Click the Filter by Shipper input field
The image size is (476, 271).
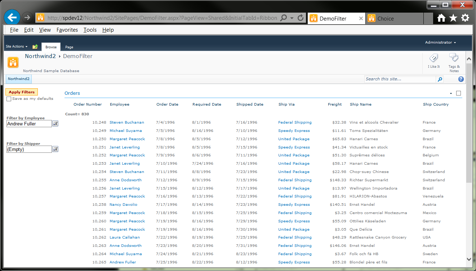(29, 149)
